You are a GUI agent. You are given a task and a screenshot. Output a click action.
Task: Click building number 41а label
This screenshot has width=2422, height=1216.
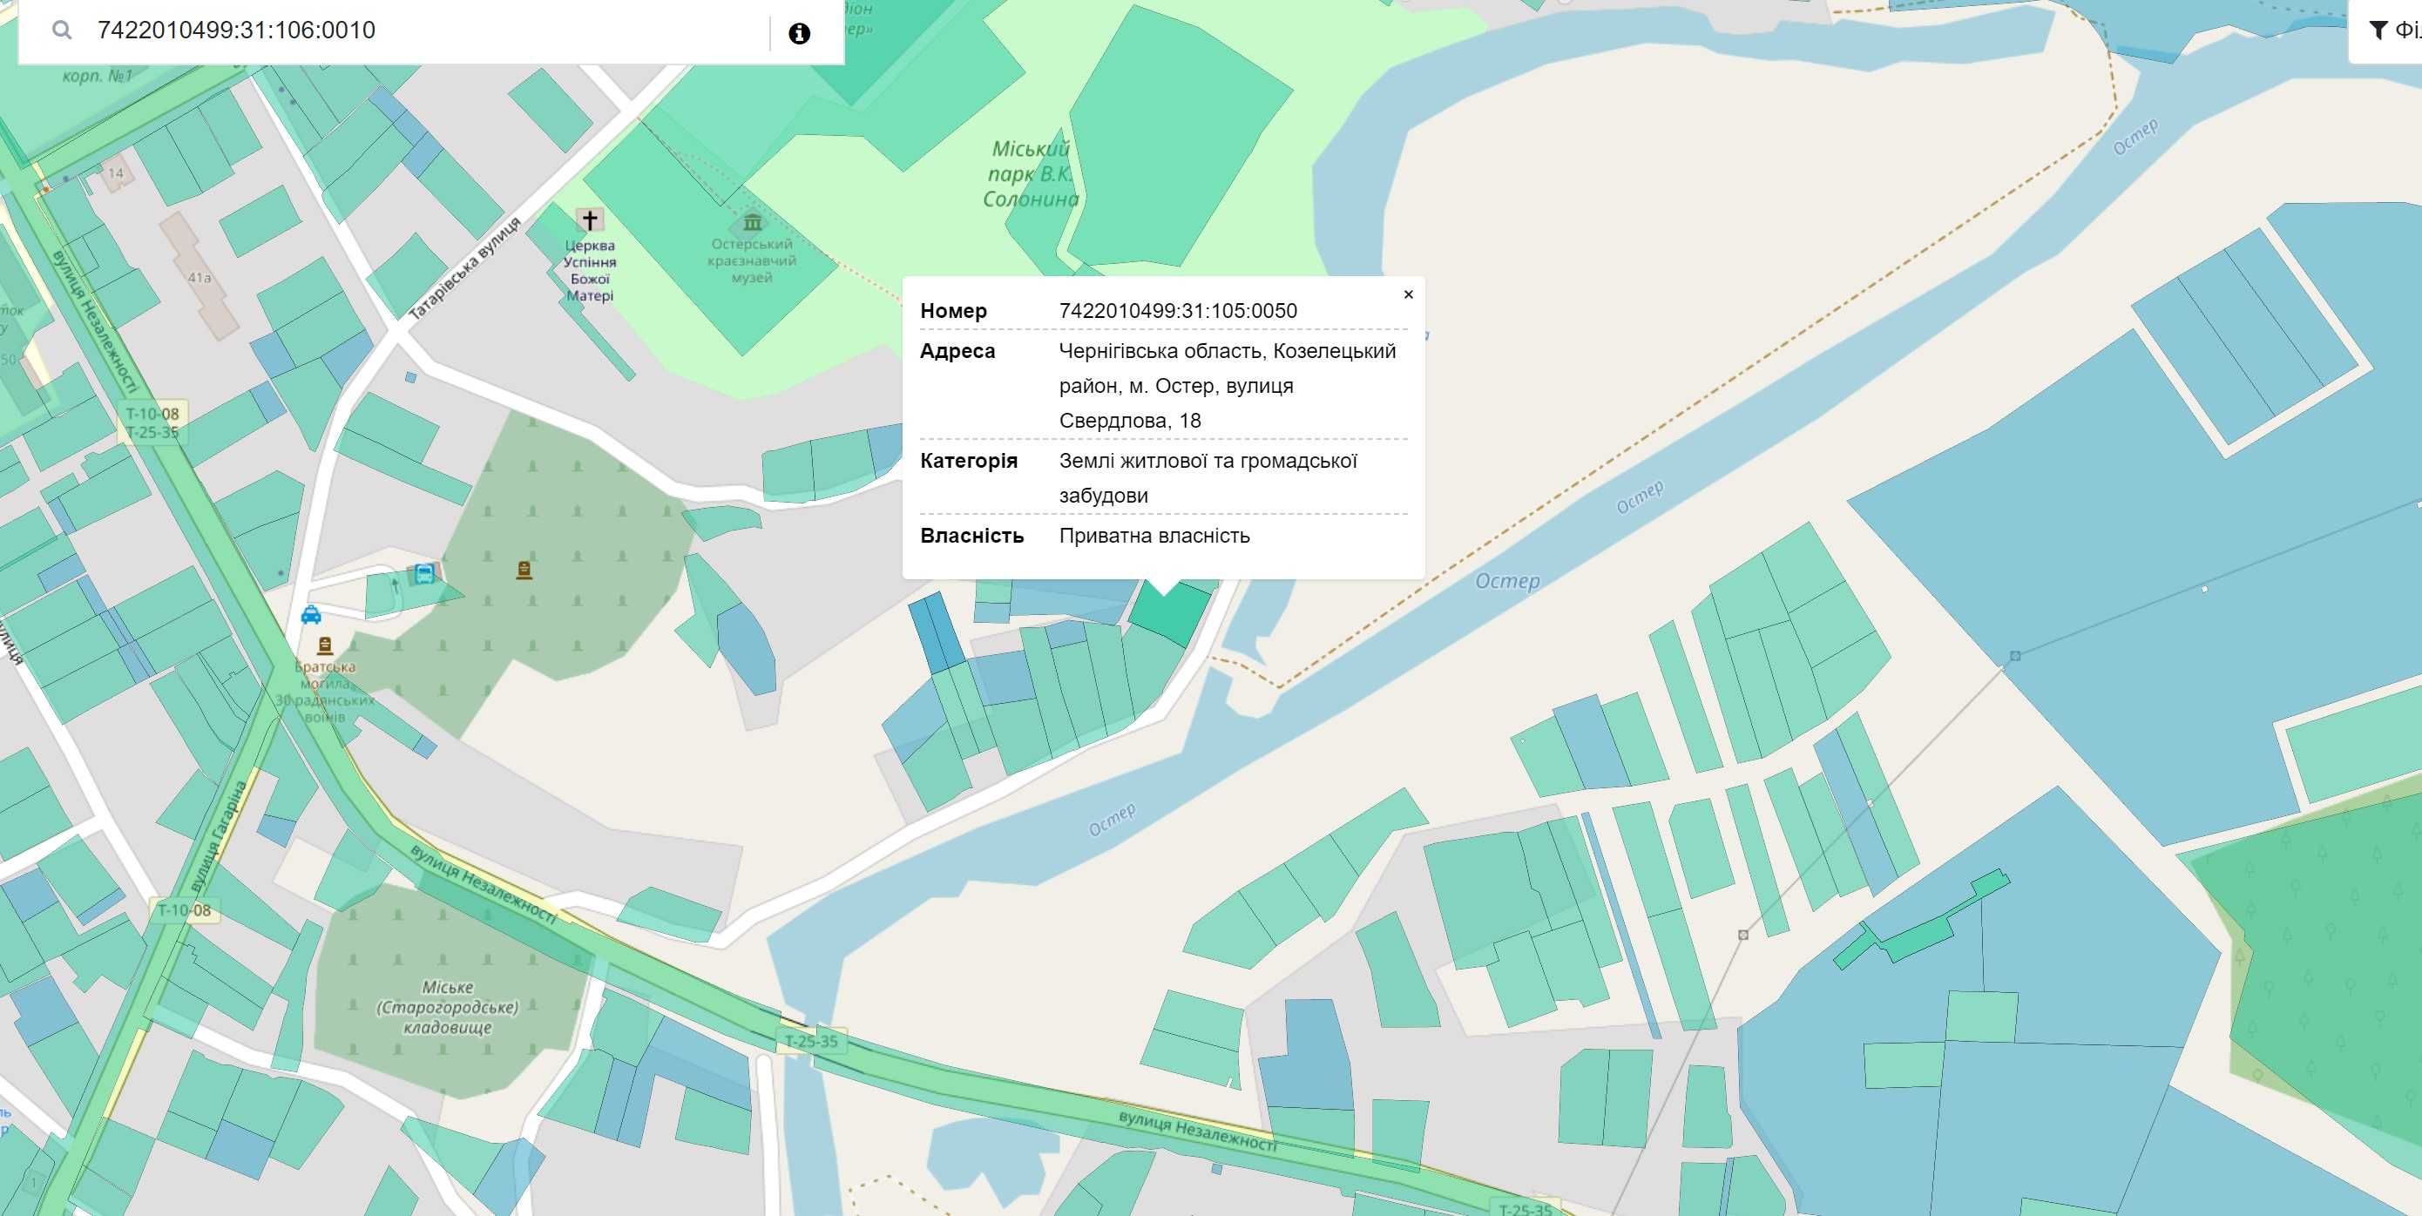click(199, 277)
